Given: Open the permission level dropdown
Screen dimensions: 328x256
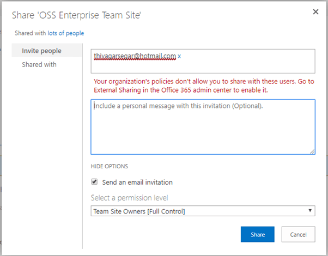Looking at the screenshot, I should pos(203,211).
